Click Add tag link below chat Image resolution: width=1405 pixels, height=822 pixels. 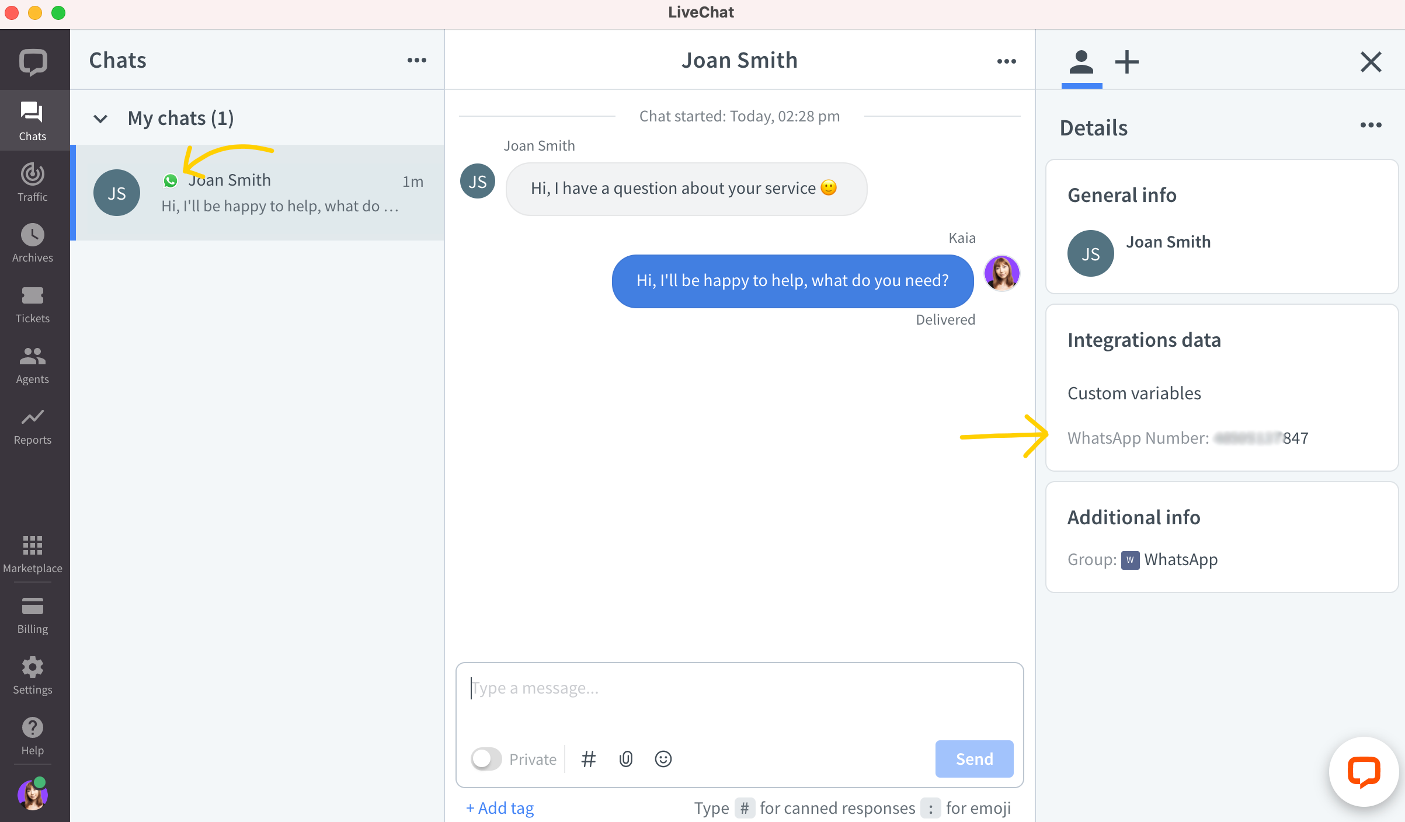click(501, 807)
